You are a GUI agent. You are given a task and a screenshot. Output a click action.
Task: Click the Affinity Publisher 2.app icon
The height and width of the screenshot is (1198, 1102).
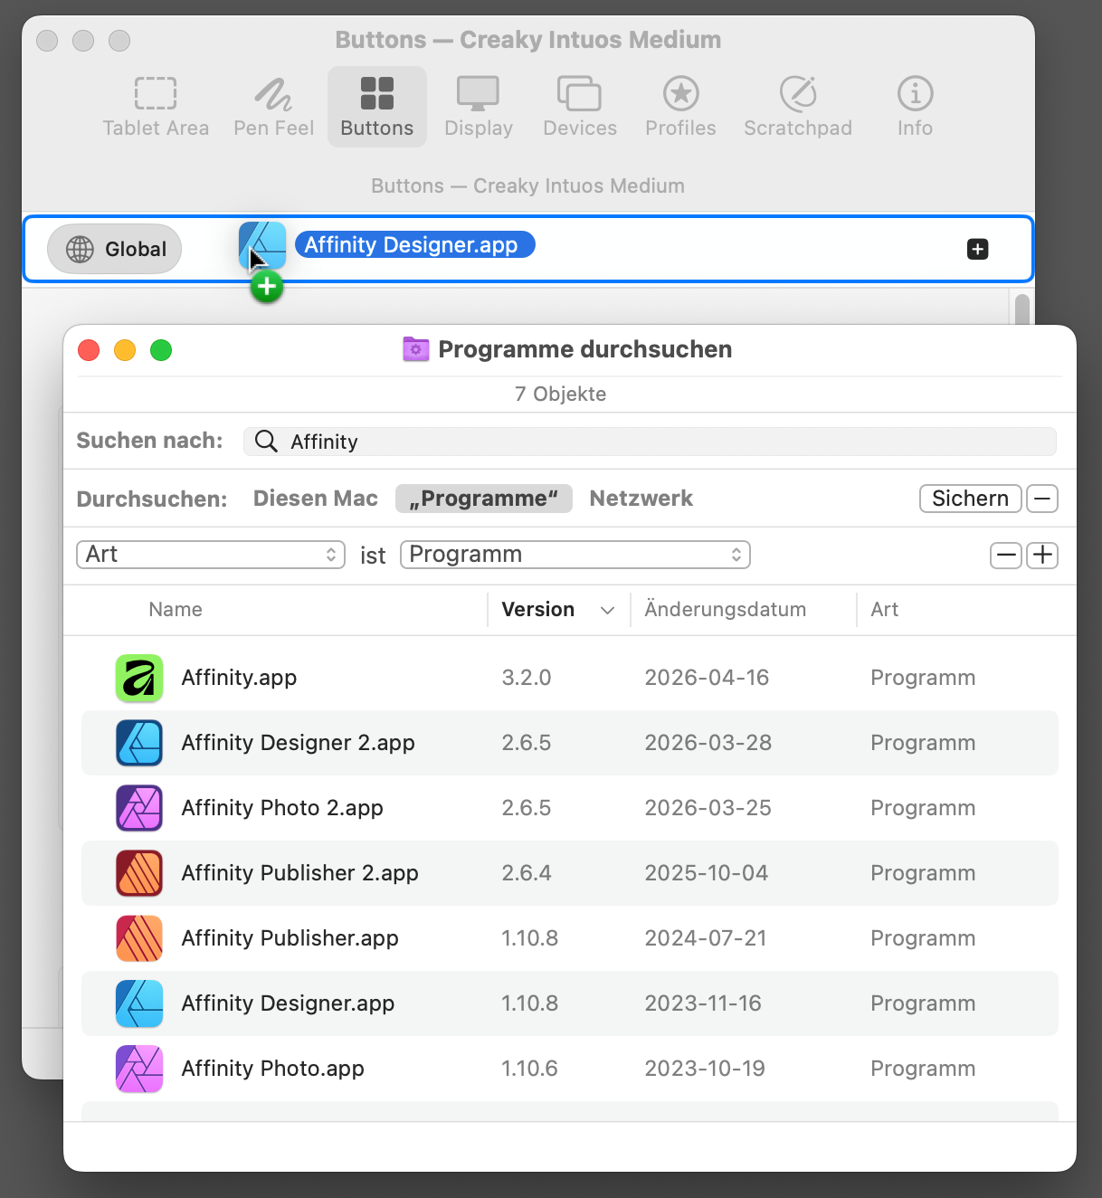pyautogui.click(x=139, y=873)
